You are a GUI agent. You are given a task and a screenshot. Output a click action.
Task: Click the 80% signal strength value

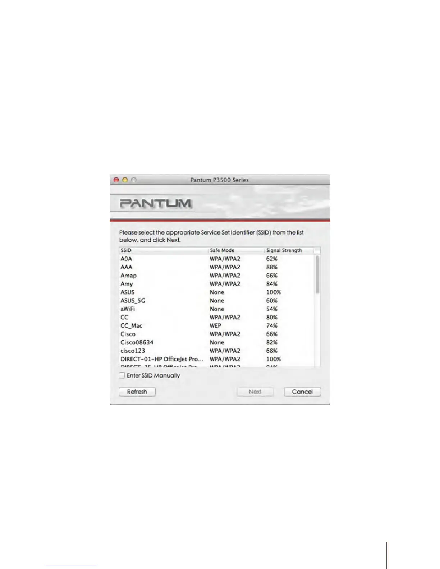point(272,317)
